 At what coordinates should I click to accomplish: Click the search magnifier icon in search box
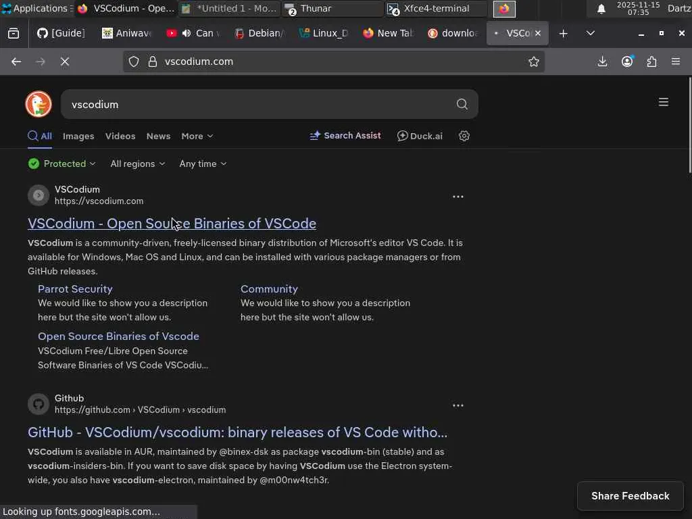coord(462,104)
